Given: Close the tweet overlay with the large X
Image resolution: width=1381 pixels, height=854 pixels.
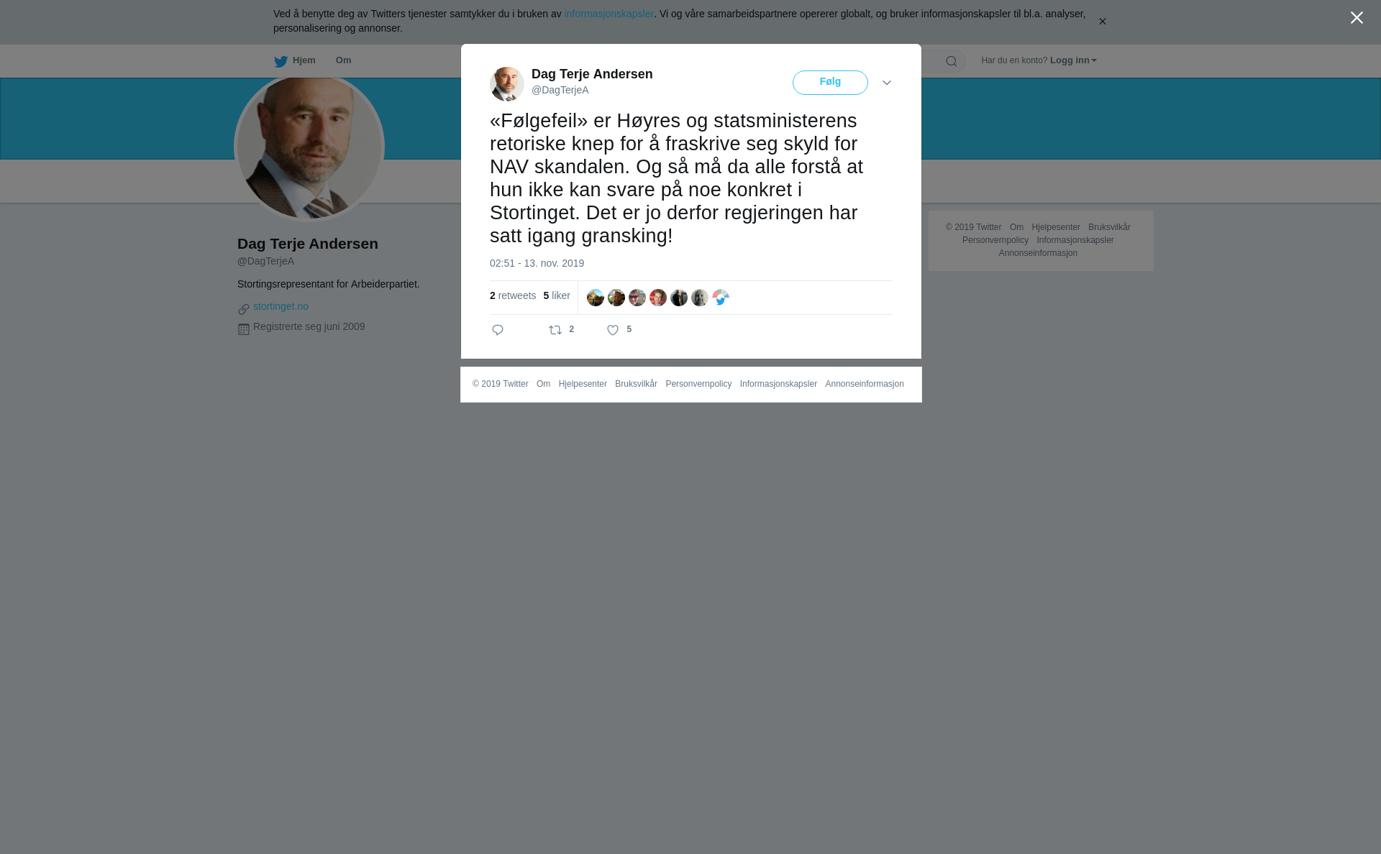Looking at the screenshot, I should (x=1357, y=18).
